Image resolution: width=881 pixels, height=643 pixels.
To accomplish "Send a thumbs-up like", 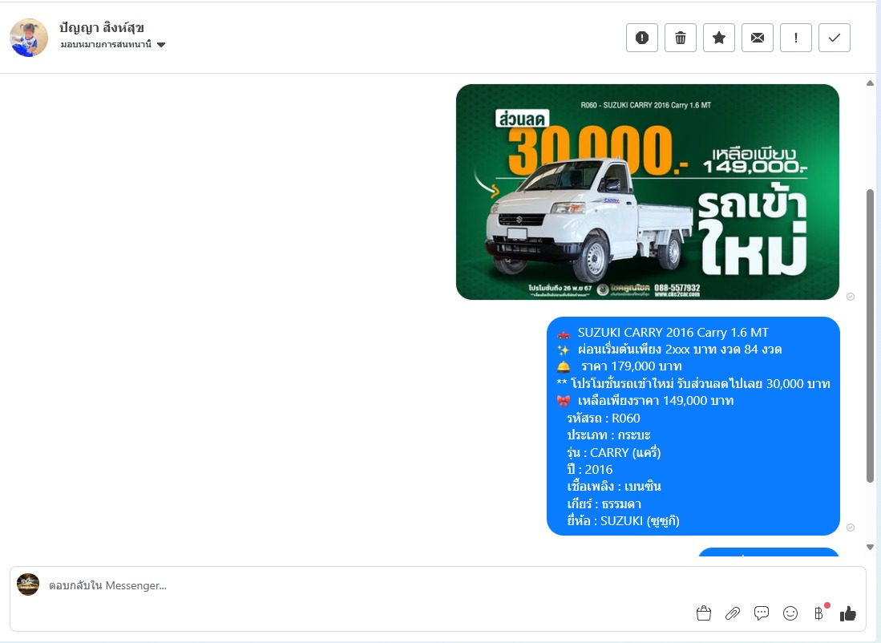I will click(x=848, y=614).
